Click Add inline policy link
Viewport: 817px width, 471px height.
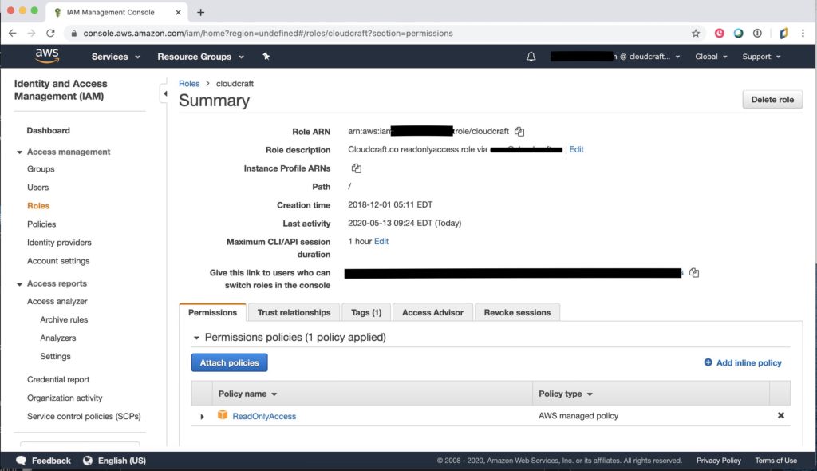(x=743, y=362)
